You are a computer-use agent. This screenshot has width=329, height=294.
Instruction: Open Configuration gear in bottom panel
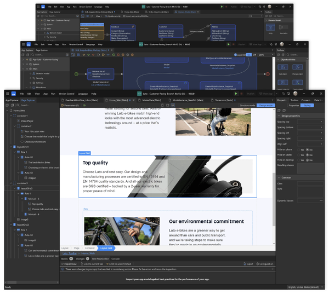258,264
